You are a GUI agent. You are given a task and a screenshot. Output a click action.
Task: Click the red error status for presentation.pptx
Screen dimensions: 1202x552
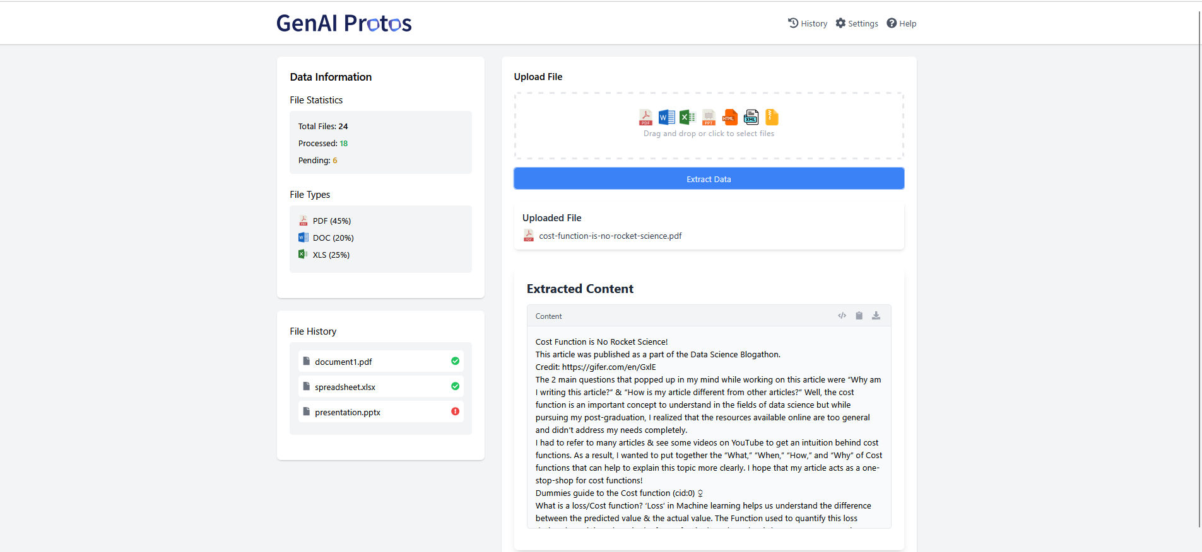(455, 411)
